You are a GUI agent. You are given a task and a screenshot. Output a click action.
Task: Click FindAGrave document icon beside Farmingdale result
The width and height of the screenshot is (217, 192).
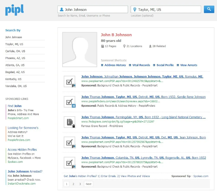pos(70,122)
